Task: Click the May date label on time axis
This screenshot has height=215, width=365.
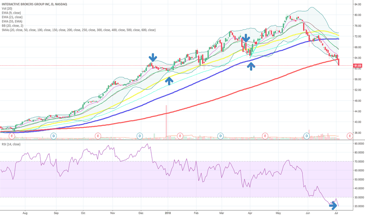Action: (x=278, y=213)
